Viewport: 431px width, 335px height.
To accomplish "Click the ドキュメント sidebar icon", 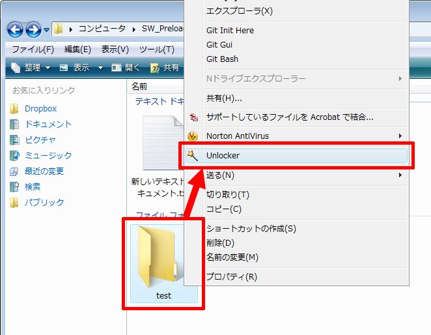I will click(14, 124).
